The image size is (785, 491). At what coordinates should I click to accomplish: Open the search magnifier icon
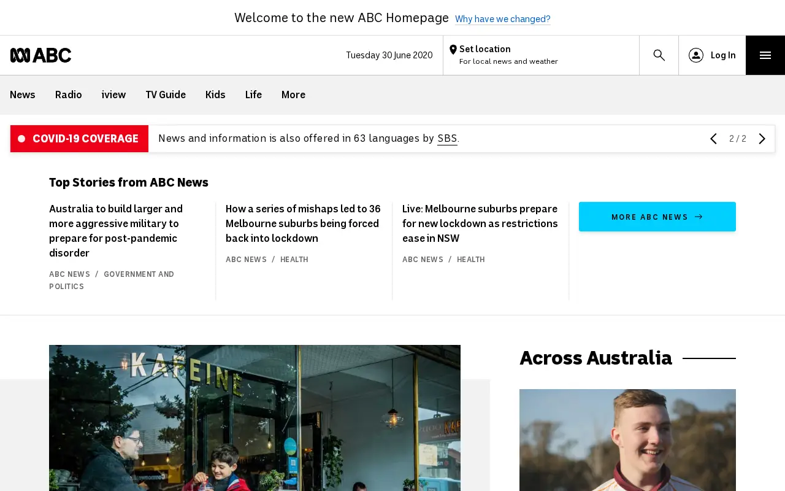pos(659,55)
